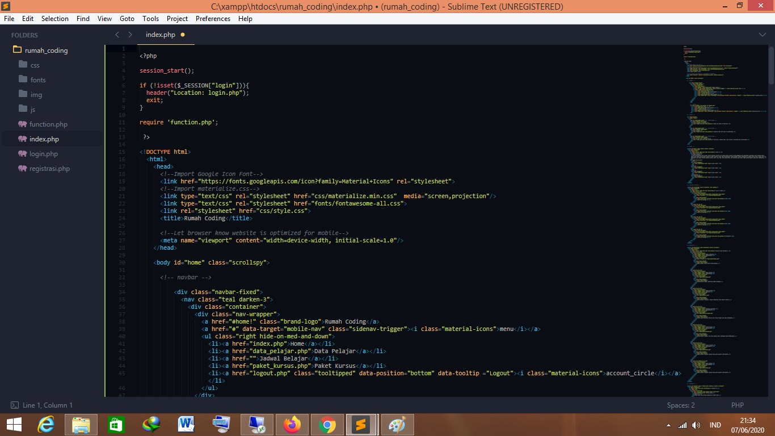Screen dimensions: 775x436
Task: Click the PHP elephant icon beside login.php
Action: [23, 154]
